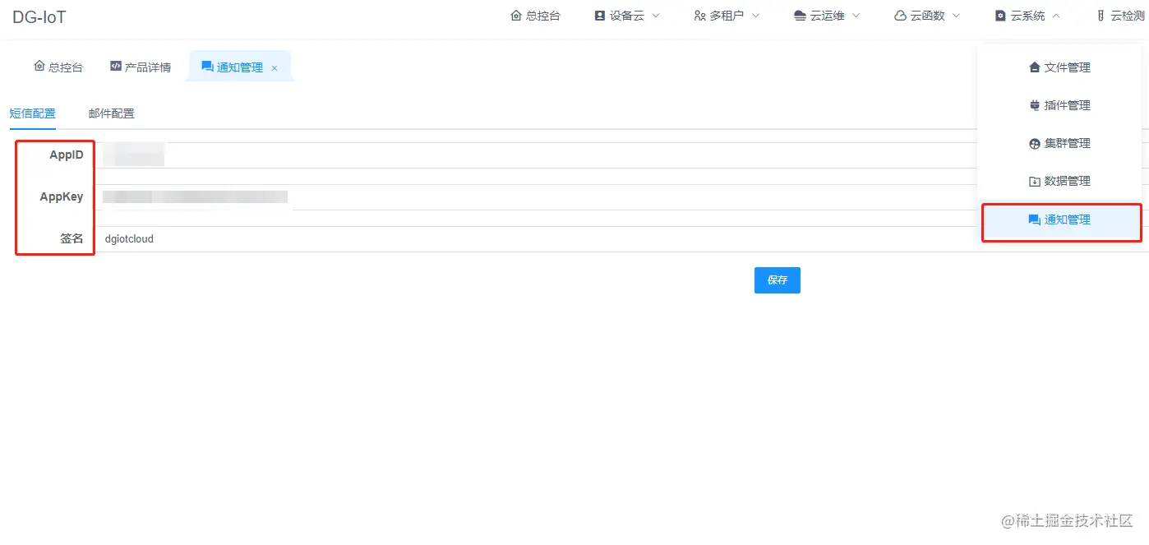Click the 保存 button
The width and height of the screenshot is (1149, 545).
[x=778, y=280]
